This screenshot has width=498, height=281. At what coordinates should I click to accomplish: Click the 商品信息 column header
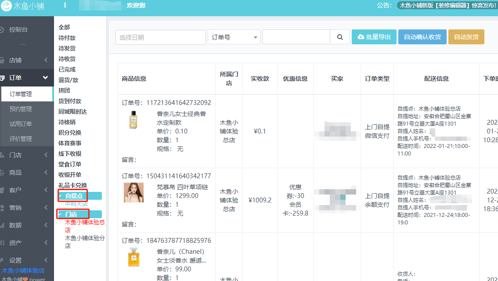tap(134, 79)
